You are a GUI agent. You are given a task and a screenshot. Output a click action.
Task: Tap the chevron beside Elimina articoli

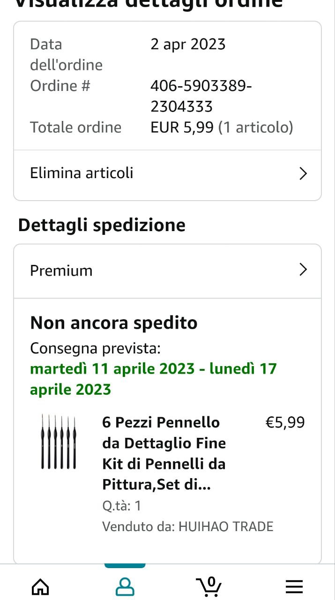(303, 174)
